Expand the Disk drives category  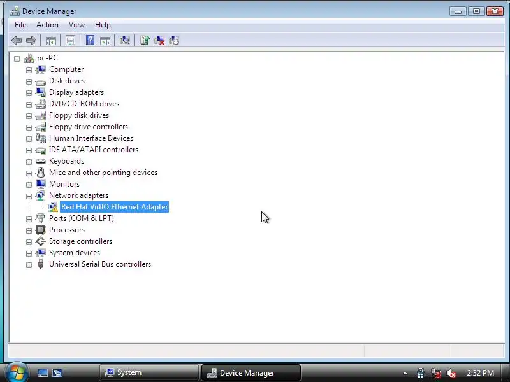(x=29, y=81)
